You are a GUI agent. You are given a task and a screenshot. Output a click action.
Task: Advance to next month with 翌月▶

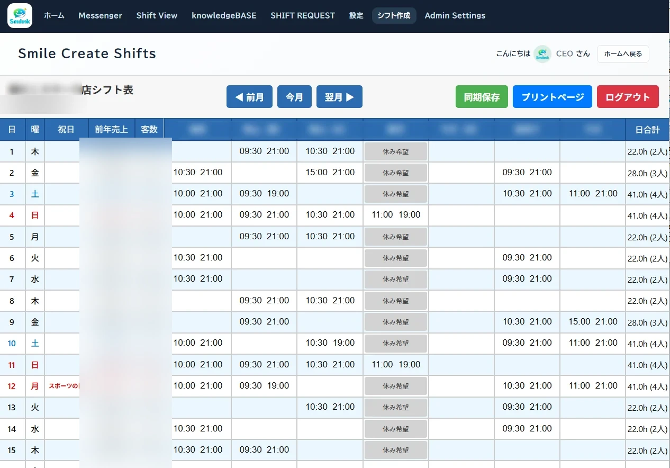pyautogui.click(x=339, y=97)
